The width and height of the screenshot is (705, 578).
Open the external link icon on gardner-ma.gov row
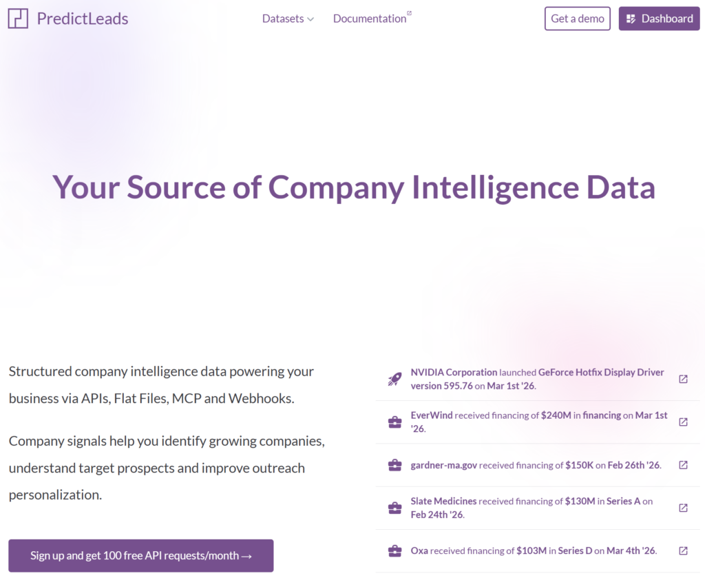[x=682, y=465]
